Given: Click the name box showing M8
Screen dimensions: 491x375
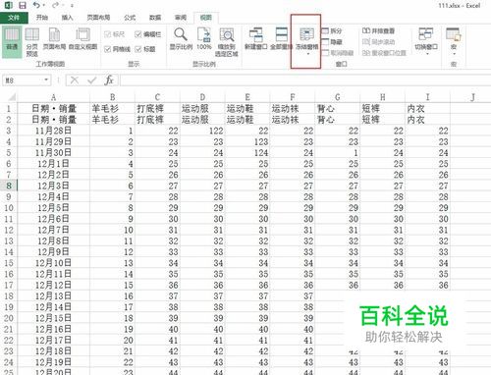Looking at the screenshot, I should click(23, 80).
